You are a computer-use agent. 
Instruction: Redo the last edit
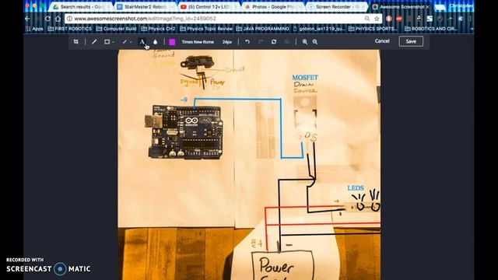click(261, 41)
